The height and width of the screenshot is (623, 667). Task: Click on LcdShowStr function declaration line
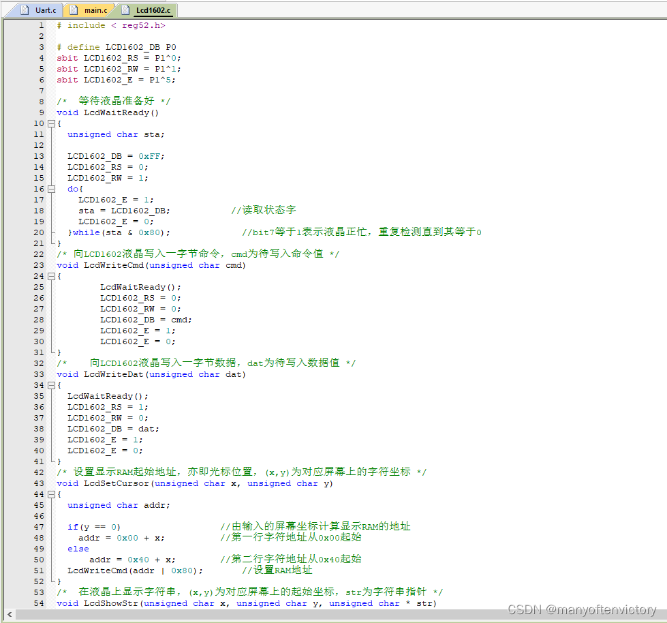click(247, 603)
